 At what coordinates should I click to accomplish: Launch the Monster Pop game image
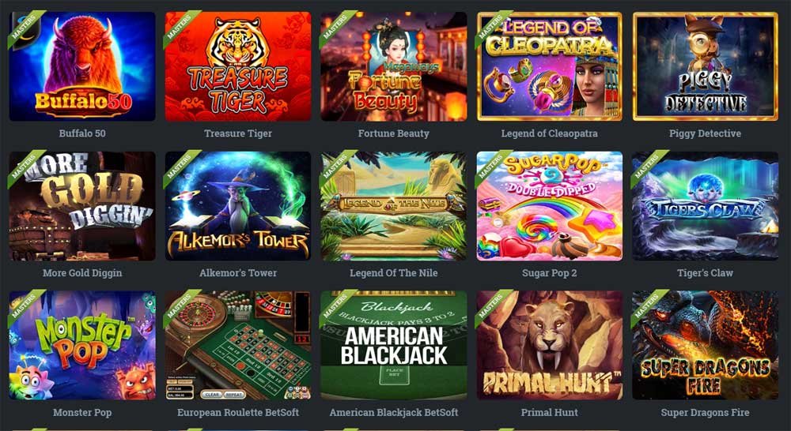click(82, 346)
